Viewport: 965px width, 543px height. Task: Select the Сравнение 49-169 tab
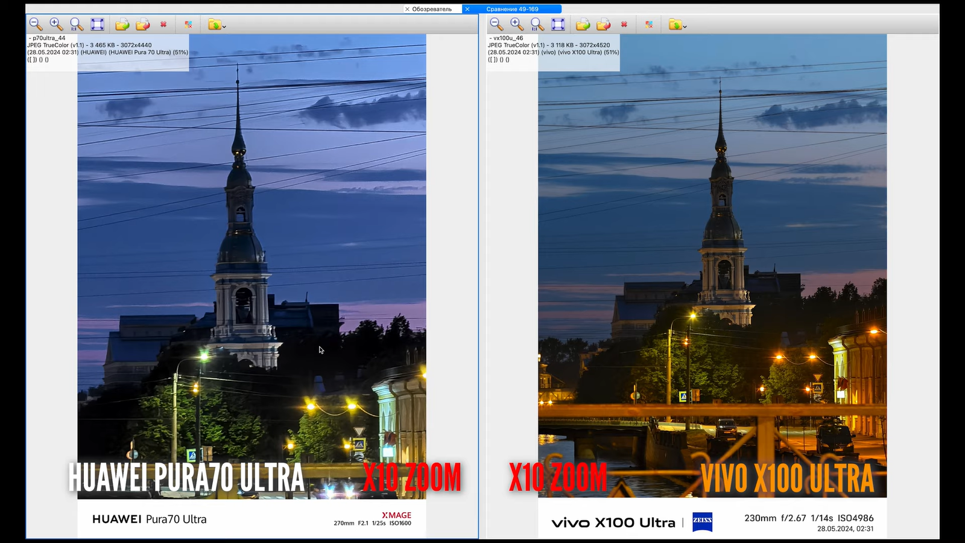513,9
